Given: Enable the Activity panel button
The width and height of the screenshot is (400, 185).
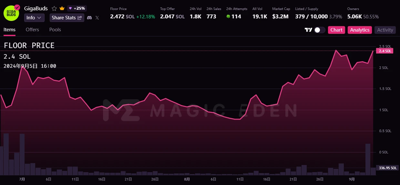Looking at the screenshot, I should [x=385, y=30].
